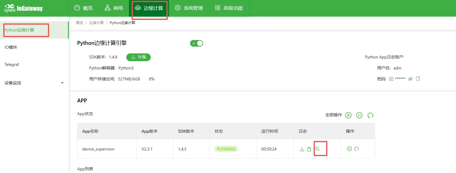Restart the device_supervisor app
This screenshot has height=173, width=456.
[357, 149]
